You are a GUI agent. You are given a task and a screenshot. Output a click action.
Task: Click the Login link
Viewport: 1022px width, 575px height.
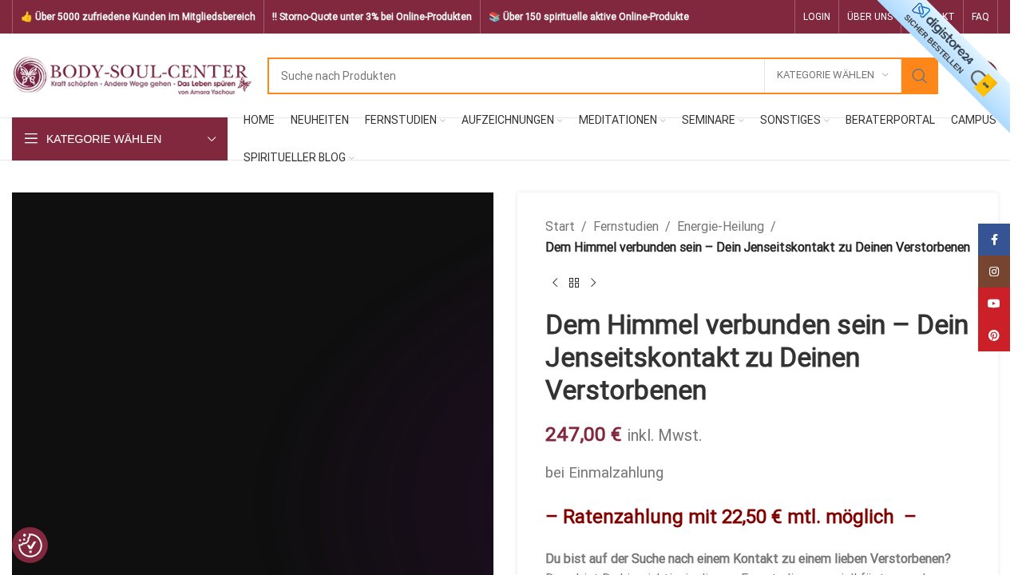817,17
